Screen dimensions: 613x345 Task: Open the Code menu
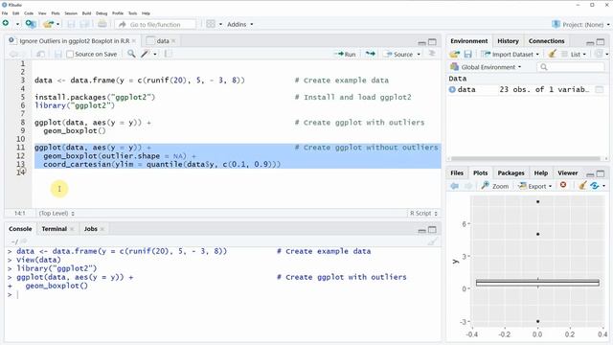29,13
